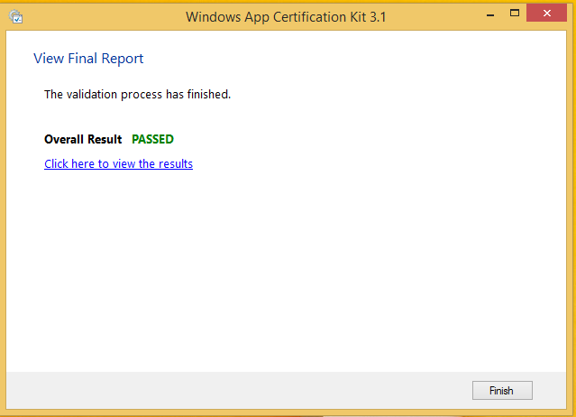Click the square restore icon in title bar
The width and height of the screenshot is (576, 417).
515,14
